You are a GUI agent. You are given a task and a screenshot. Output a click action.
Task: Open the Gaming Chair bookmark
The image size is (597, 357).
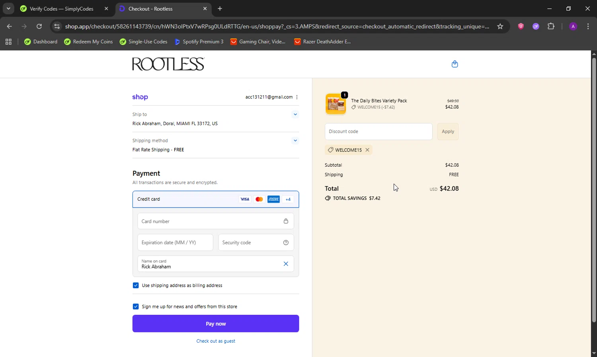[x=258, y=41]
